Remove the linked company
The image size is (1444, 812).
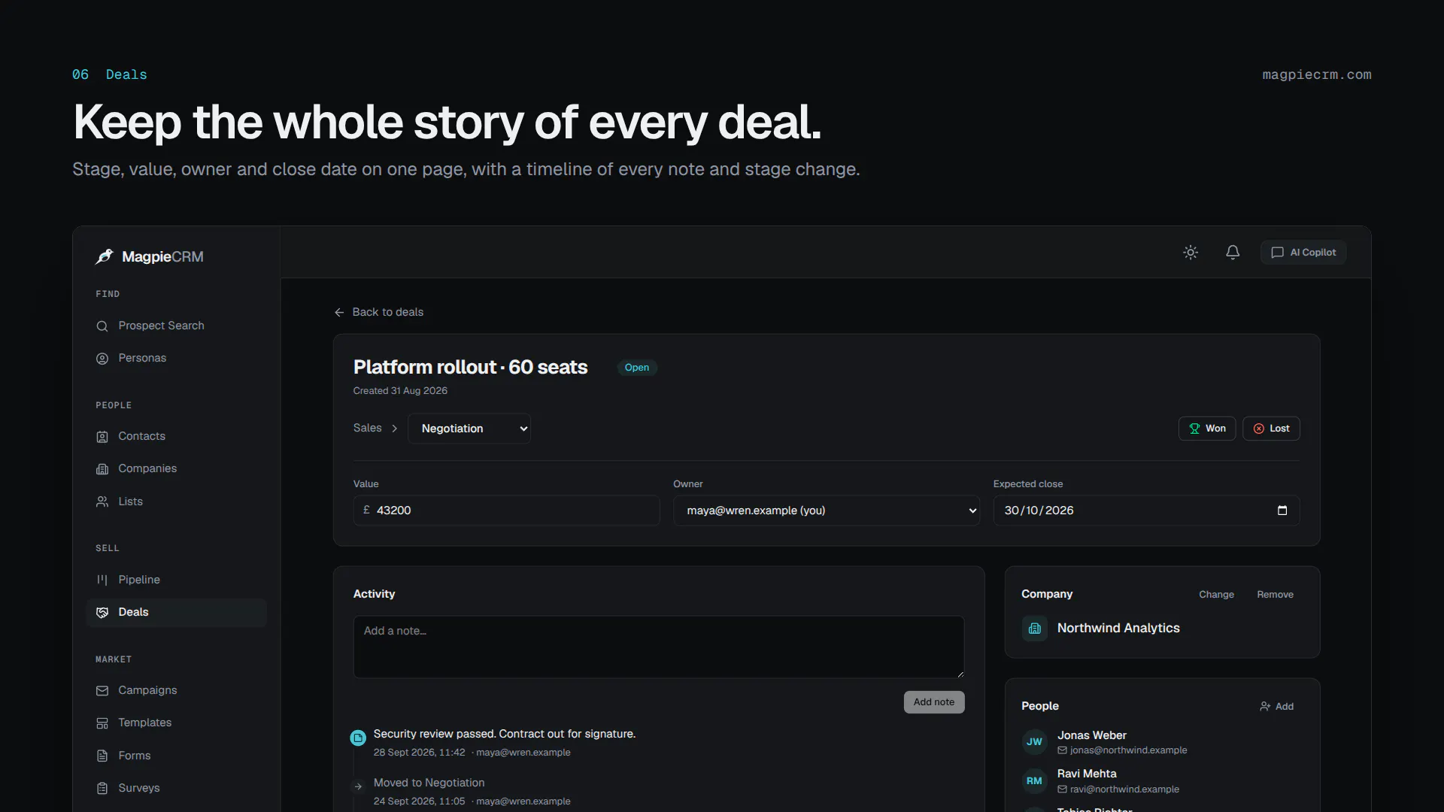click(x=1275, y=595)
